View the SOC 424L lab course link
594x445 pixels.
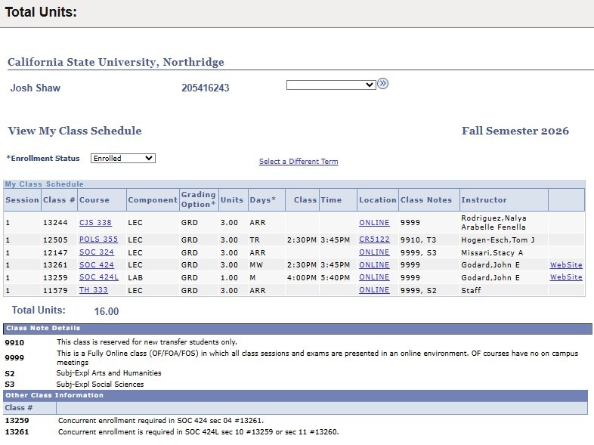coord(99,277)
